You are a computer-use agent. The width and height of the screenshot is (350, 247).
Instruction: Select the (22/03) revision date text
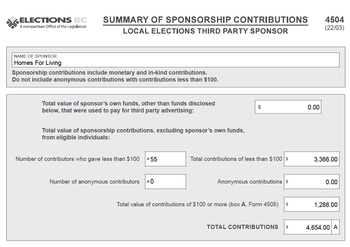click(x=335, y=28)
